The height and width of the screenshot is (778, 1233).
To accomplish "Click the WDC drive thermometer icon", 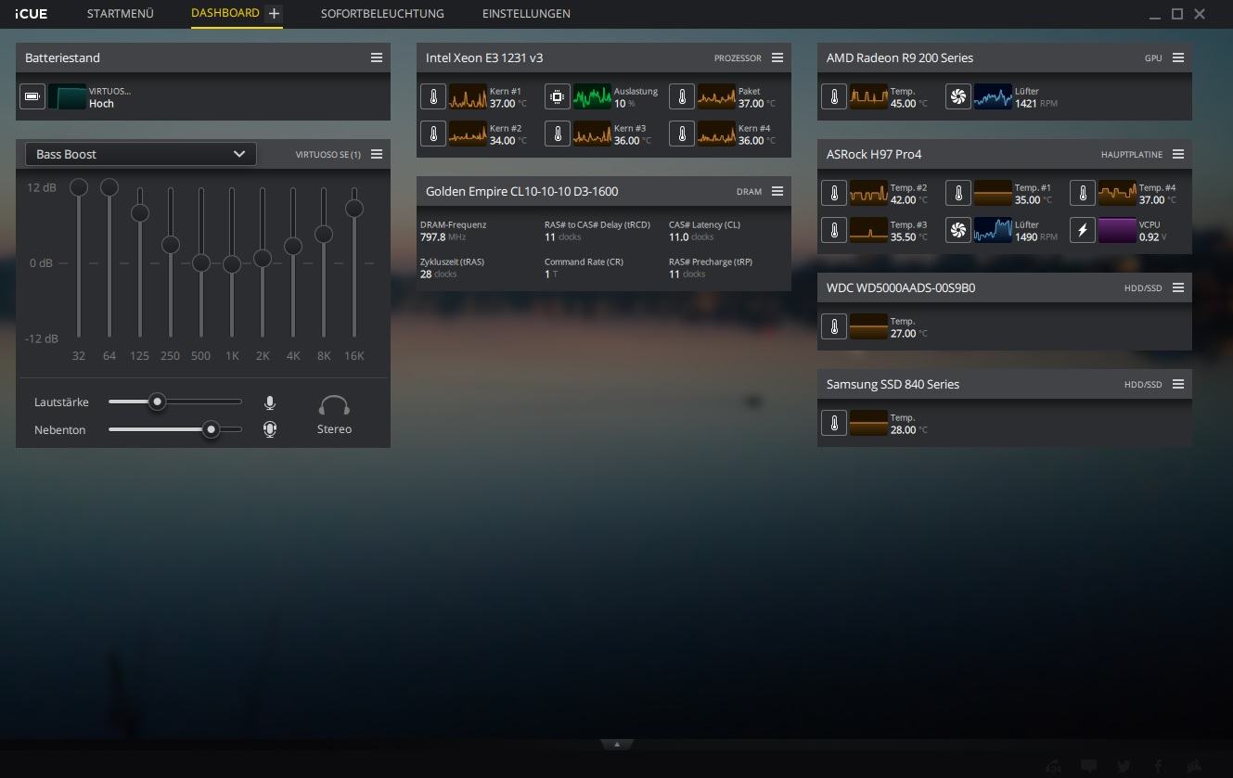I will 834,326.
